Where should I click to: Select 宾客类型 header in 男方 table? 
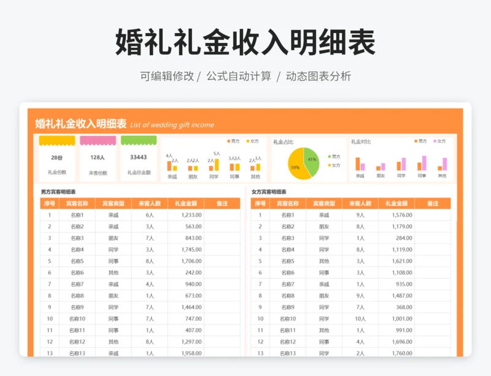[x=114, y=204]
